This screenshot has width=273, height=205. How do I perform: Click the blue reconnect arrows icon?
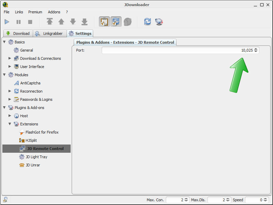coord(147,22)
